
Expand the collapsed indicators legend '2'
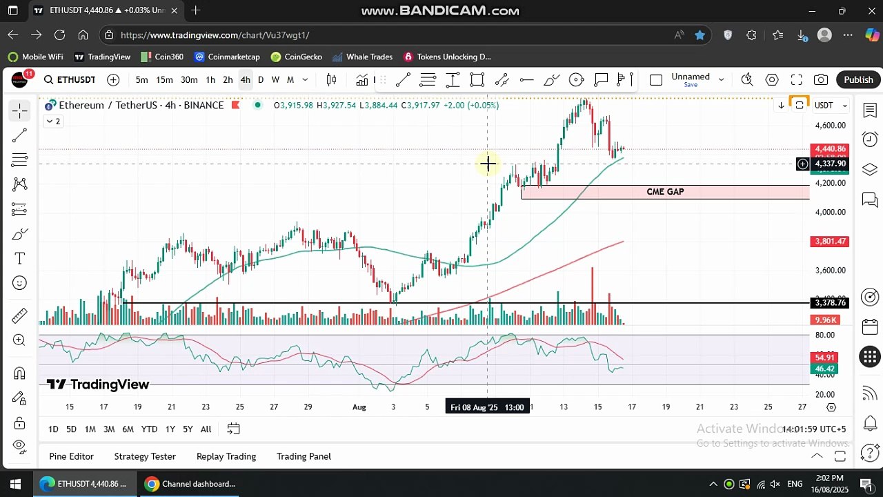click(53, 121)
